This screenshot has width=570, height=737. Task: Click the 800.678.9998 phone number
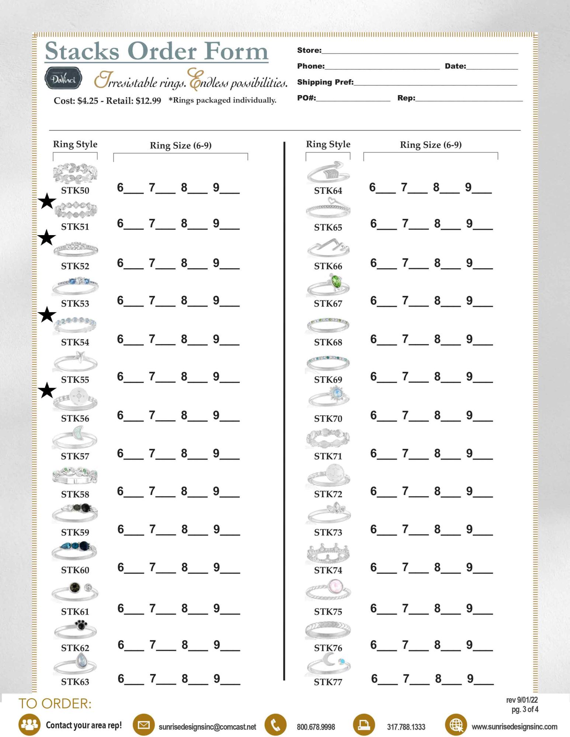[x=316, y=727]
